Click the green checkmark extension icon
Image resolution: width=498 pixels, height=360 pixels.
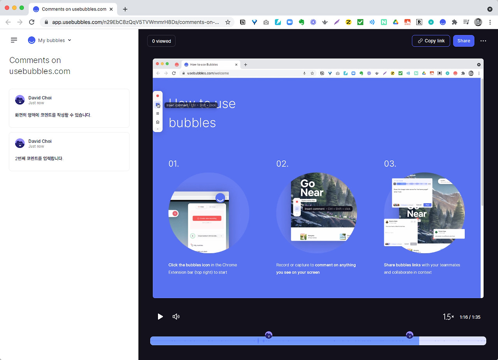tap(360, 22)
